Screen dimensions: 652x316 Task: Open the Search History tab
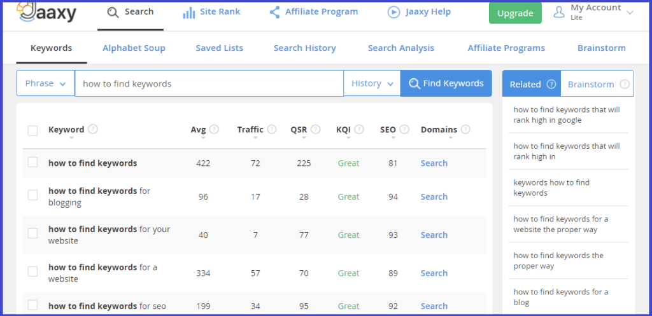click(x=305, y=48)
